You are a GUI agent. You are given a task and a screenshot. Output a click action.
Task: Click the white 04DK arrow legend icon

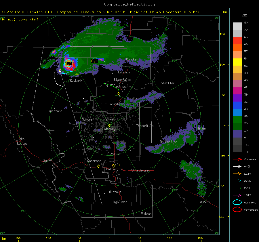point(237,167)
